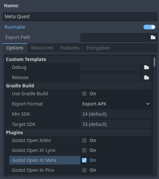
Task: Browse for Debug custom template file
Action: pyautogui.click(x=146, y=67)
